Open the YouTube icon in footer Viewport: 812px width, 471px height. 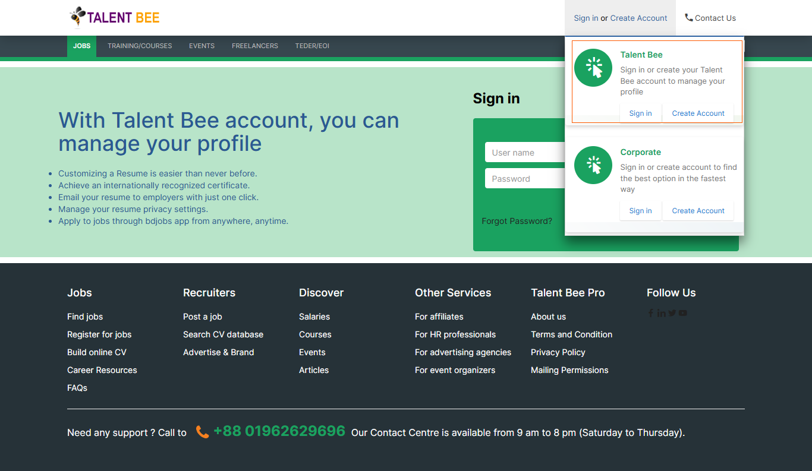683,313
